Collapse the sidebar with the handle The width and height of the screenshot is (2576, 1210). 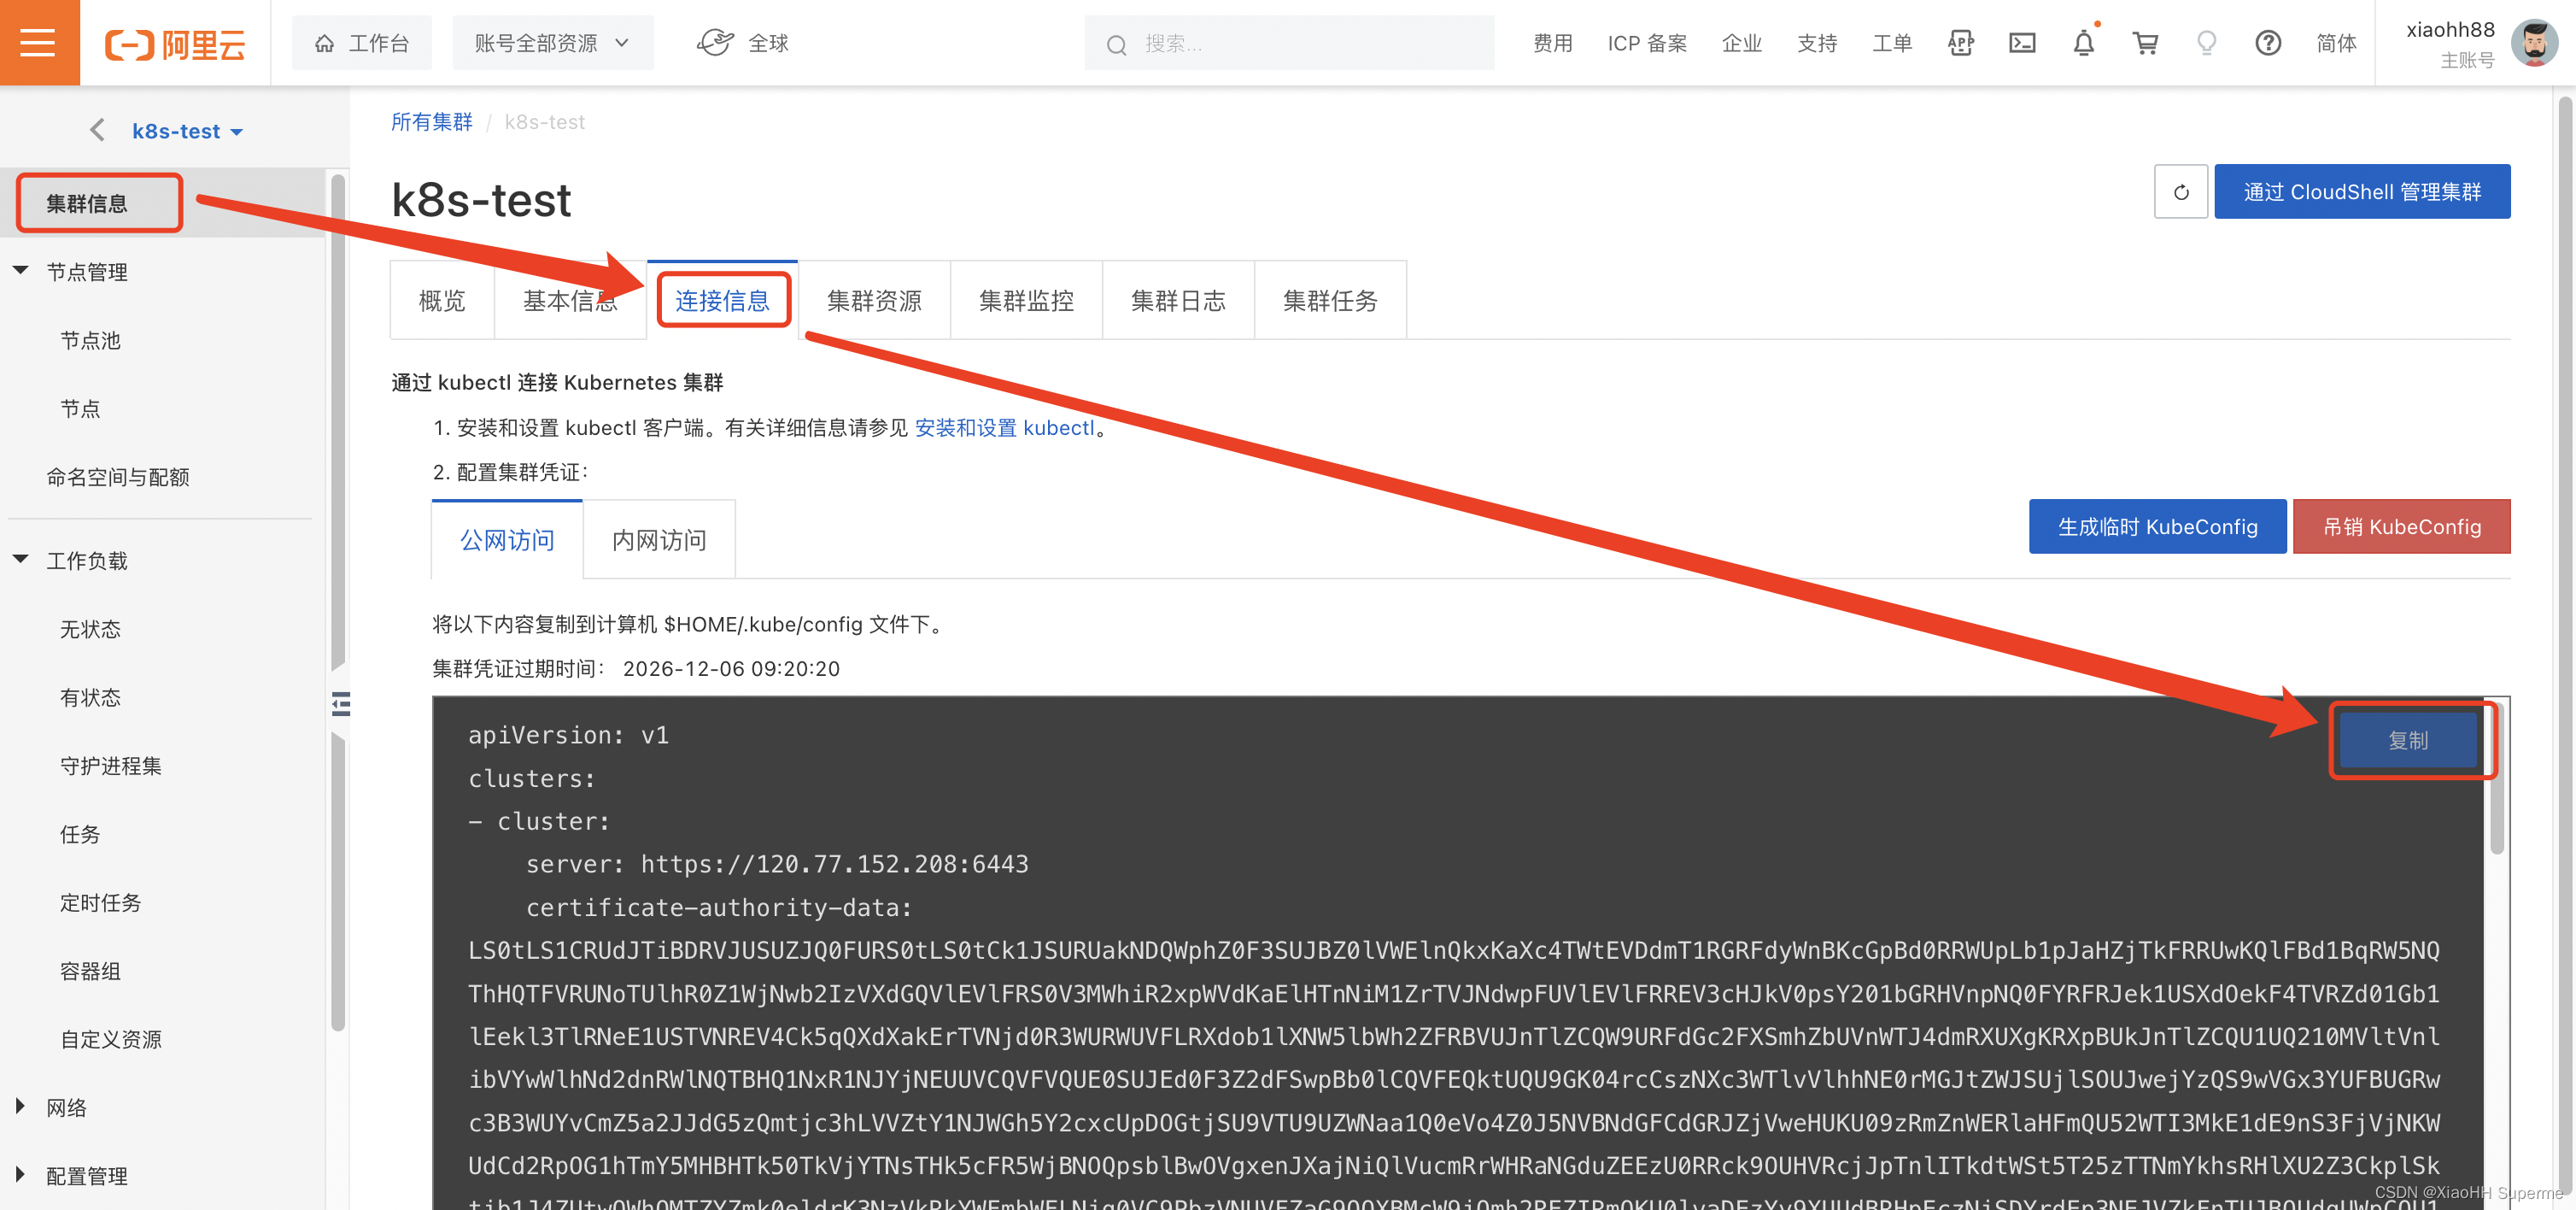(x=341, y=705)
